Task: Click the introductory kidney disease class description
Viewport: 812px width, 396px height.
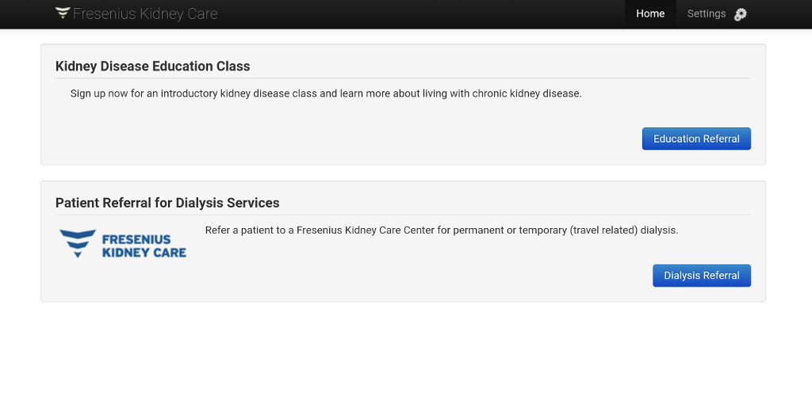Action: pyautogui.click(x=326, y=93)
